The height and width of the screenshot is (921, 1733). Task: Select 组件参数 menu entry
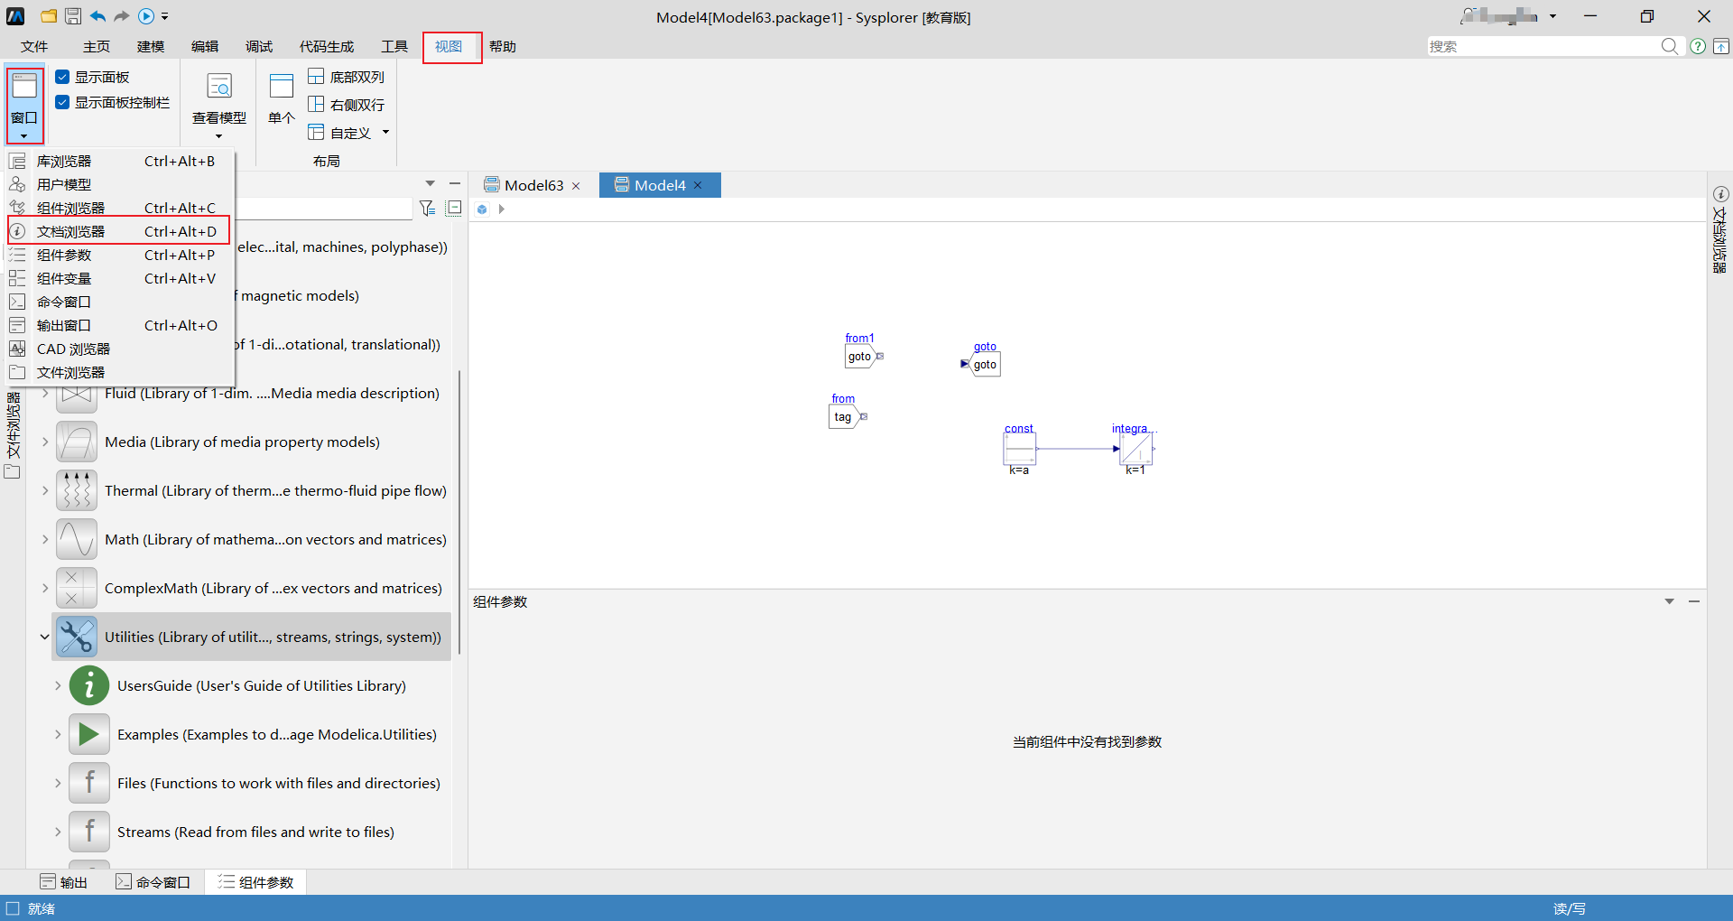pos(119,255)
